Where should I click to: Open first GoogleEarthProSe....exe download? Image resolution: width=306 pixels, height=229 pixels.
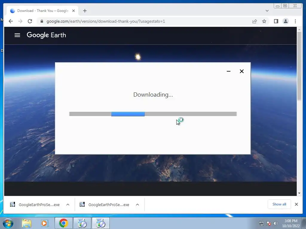pyautogui.click(x=39, y=205)
